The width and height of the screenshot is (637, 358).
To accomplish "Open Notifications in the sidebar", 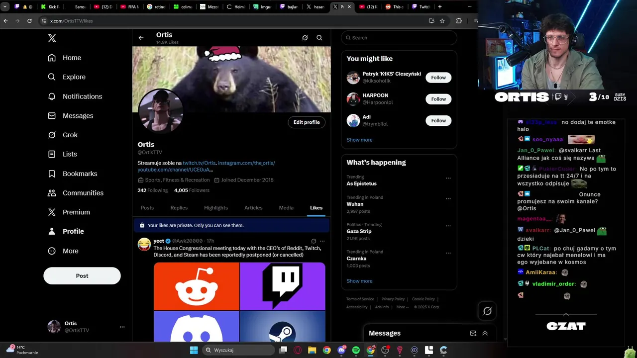I will coord(75,96).
